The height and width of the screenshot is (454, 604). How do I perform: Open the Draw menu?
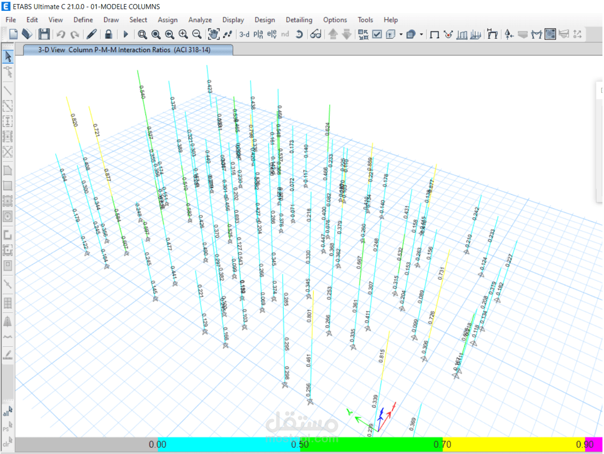coord(111,20)
